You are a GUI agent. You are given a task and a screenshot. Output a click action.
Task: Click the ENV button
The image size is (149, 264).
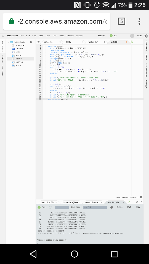(x=138, y=207)
